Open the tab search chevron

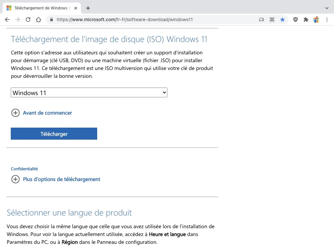coord(327,8)
